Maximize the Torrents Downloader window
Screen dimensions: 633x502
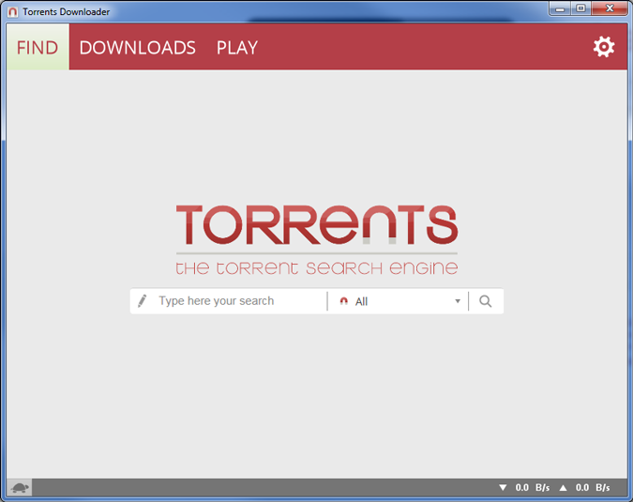(x=580, y=9)
